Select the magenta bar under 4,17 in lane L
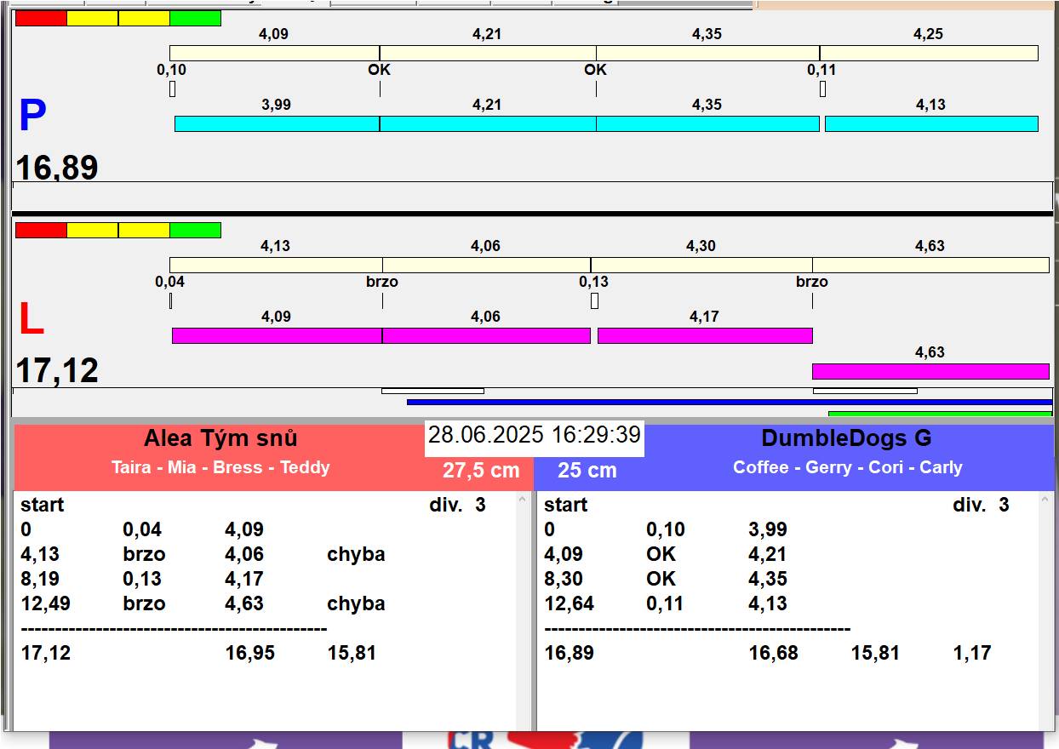This screenshot has width=1059, height=749. [x=705, y=335]
